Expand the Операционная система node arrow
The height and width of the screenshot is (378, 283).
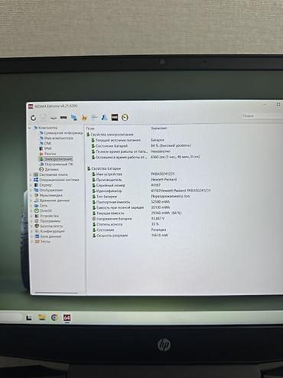tap(31, 180)
